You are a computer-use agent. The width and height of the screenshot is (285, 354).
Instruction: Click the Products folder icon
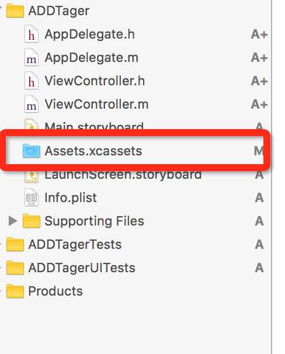15,291
